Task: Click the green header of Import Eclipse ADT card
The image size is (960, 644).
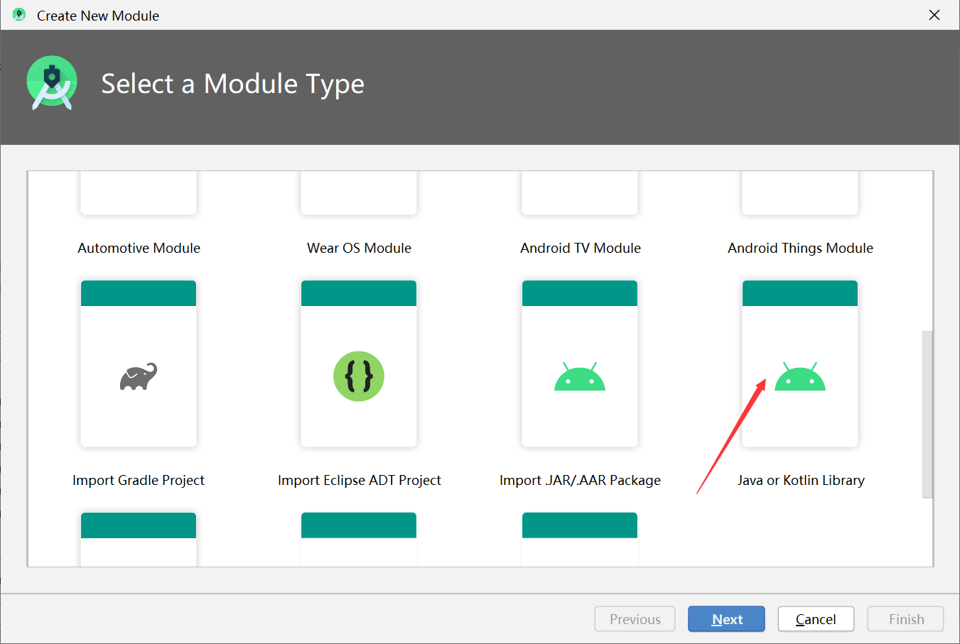Action: coord(359,293)
